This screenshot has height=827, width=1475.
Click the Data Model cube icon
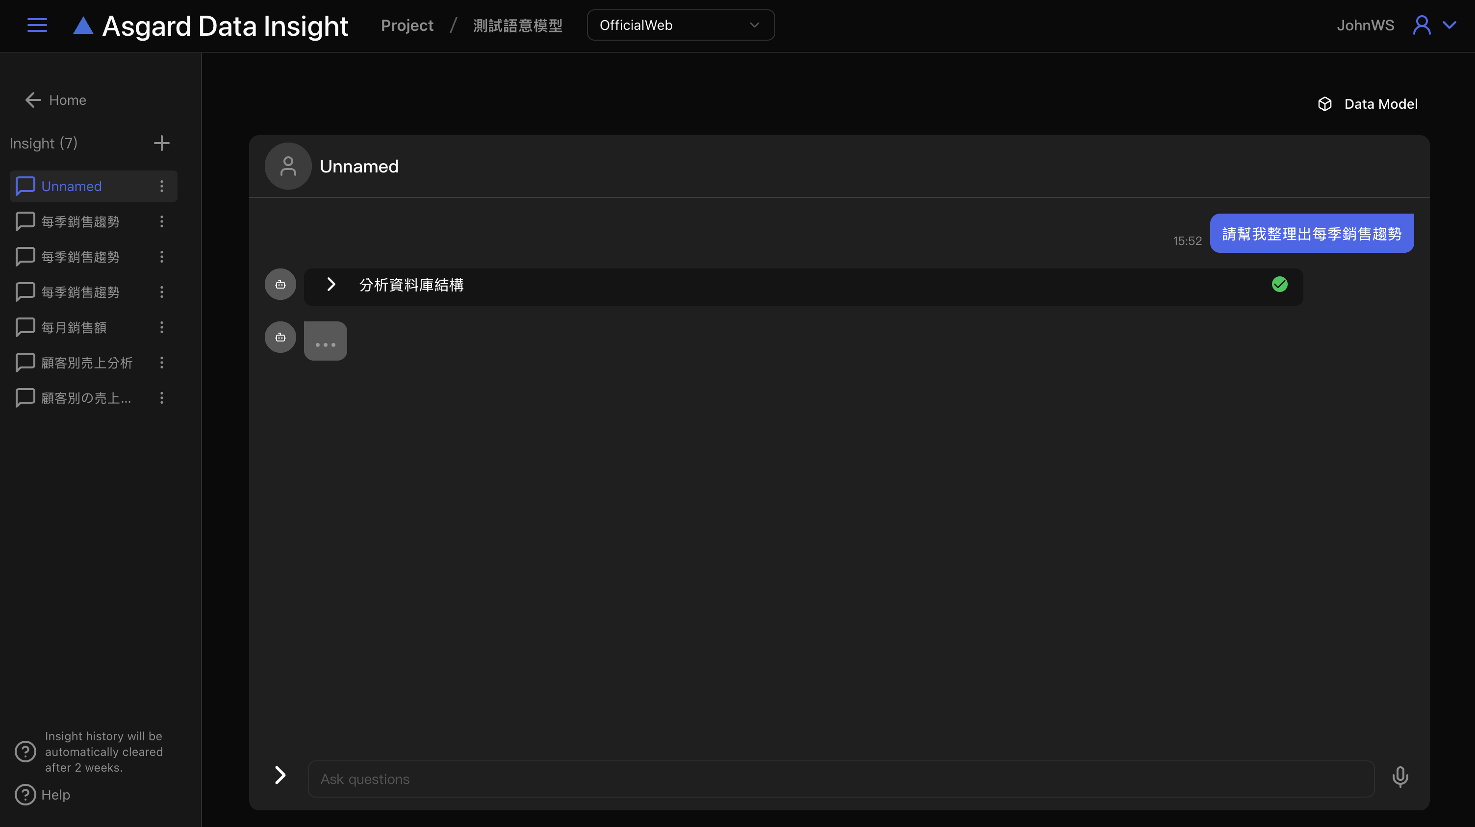[1324, 104]
